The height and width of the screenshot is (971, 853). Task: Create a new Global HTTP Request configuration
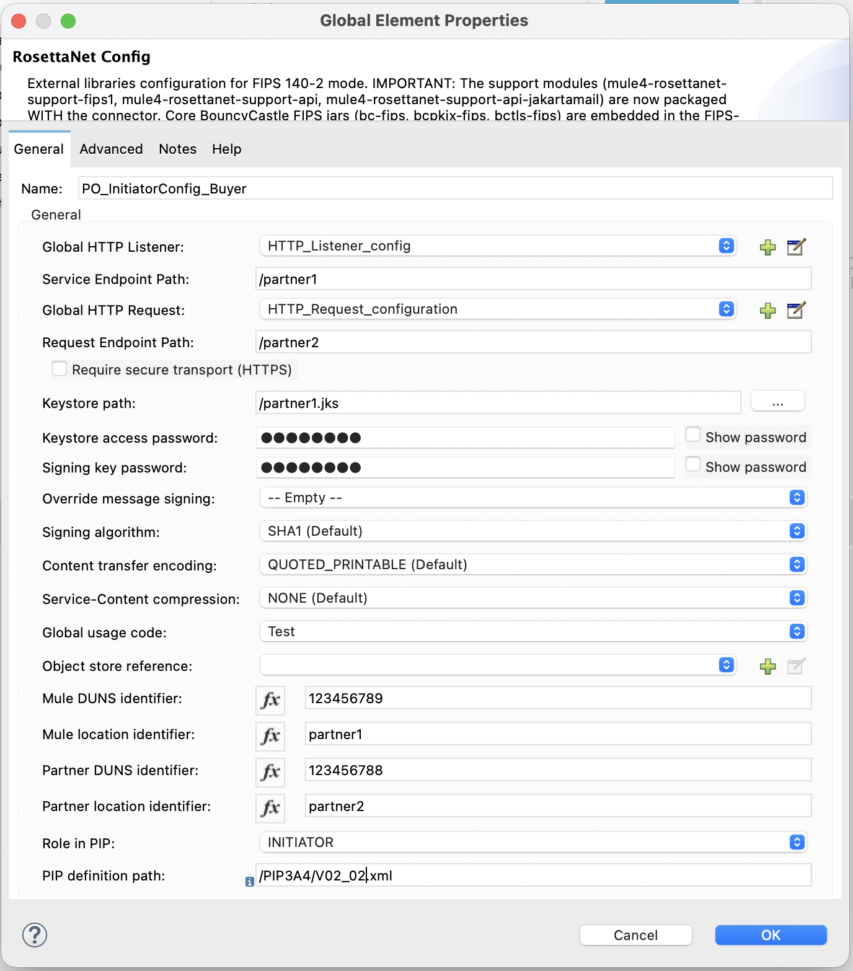click(x=767, y=310)
